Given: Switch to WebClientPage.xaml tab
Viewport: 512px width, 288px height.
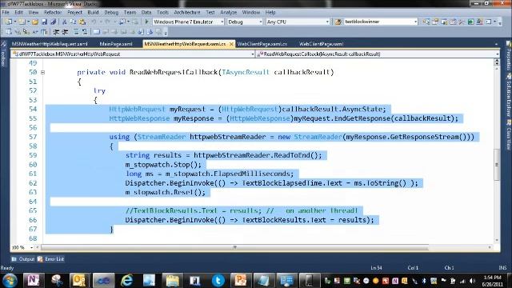Looking at the screenshot, I should click(321, 44).
